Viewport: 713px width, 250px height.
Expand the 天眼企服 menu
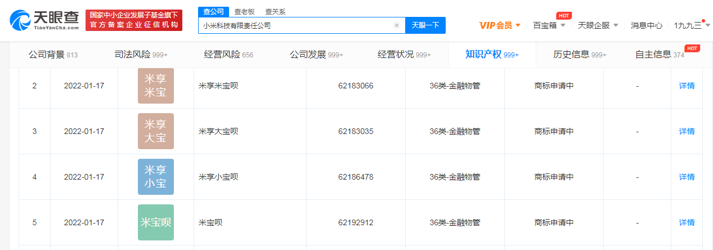[x=598, y=25]
